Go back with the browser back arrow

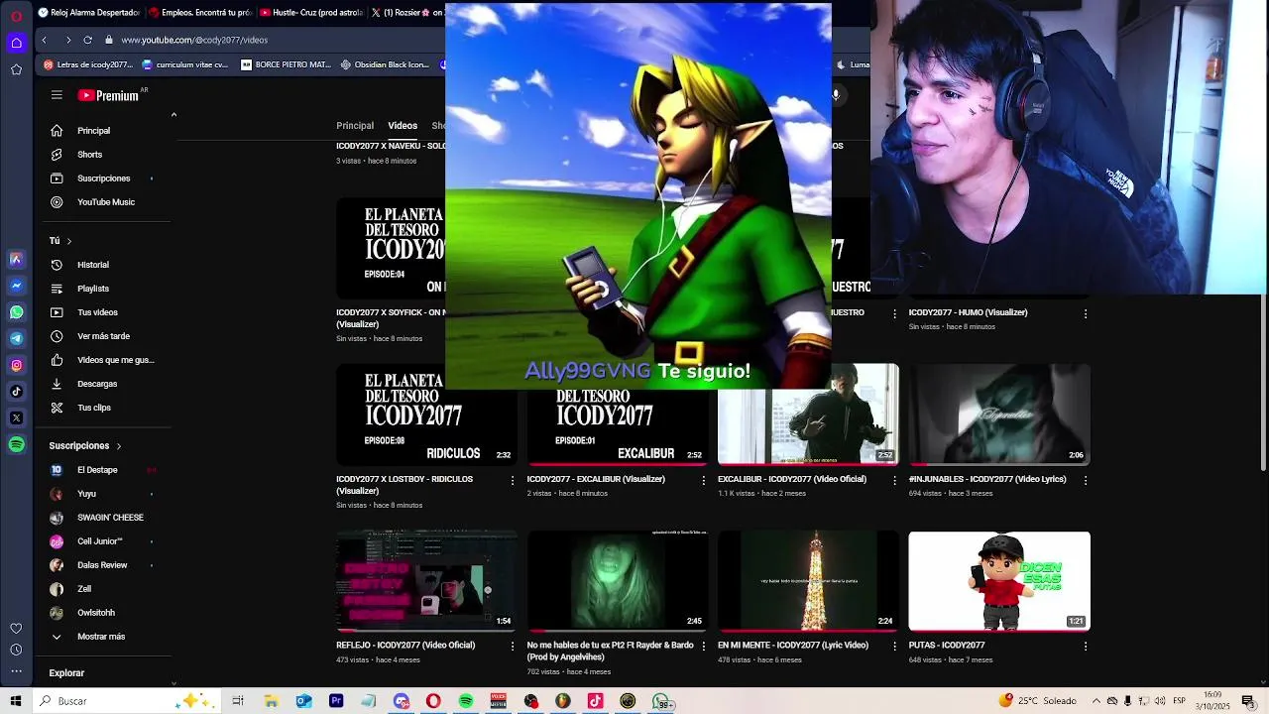tap(44, 40)
